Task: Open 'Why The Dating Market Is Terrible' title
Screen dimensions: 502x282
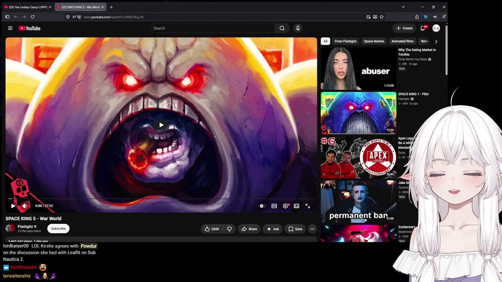Action: pyautogui.click(x=417, y=52)
